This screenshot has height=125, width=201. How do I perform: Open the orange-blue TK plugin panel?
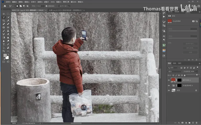pyautogui.click(x=164, y=51)
